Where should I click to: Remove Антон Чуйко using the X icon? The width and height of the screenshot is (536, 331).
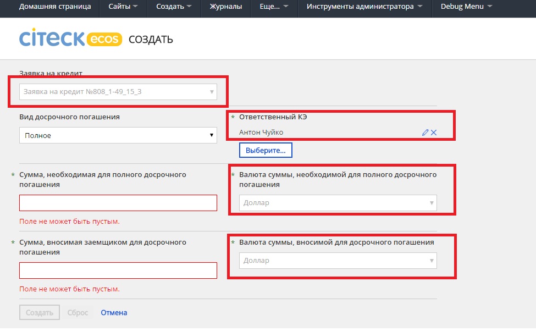pyautogui.click(x=434, y=133)
